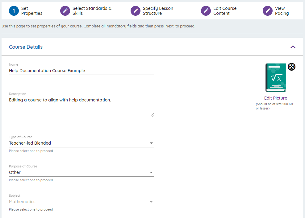Click the 'Subject' label
The height and width of the screenshot is (218, 305).
(15, 196)
